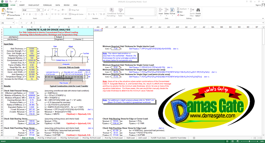
Task: Click the Increase Indent icon
Action: coord(66,14)
